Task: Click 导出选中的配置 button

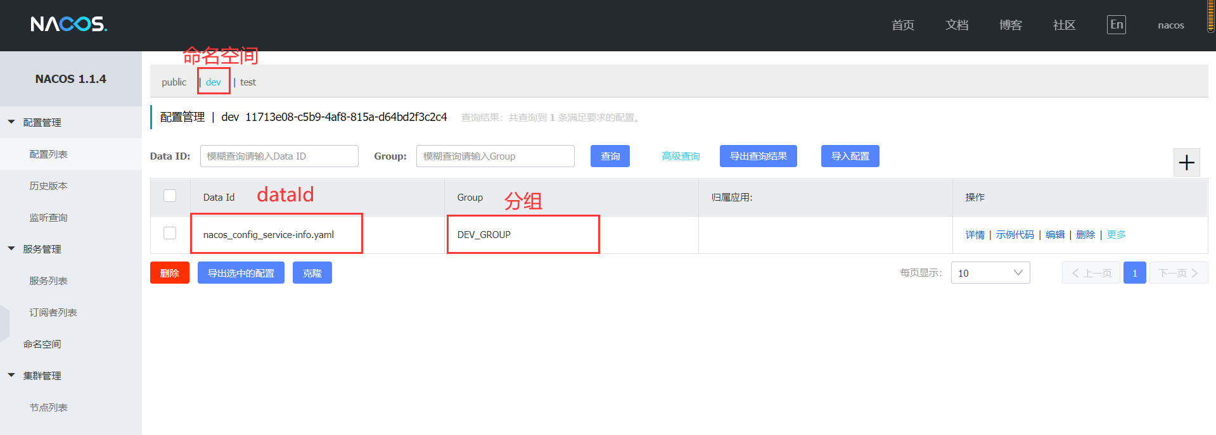Action: [241, 273]
